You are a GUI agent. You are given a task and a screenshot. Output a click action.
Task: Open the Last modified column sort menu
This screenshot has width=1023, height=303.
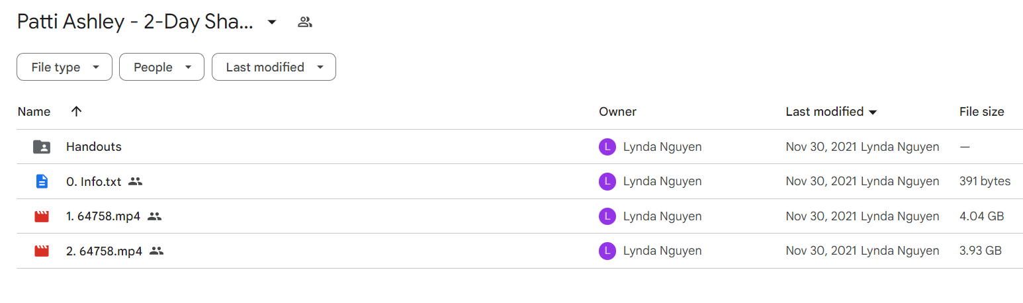pos(831,112)
